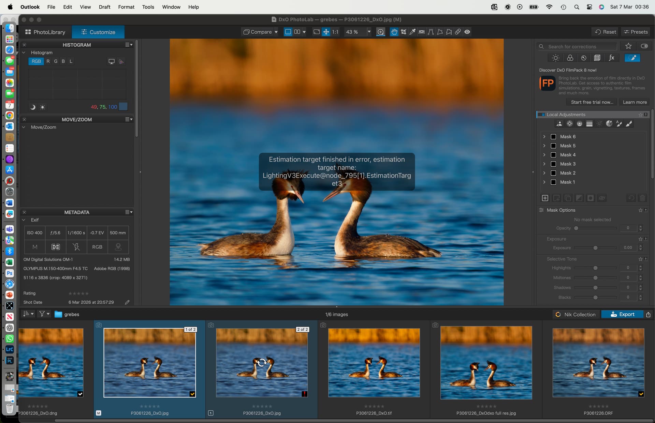
Task: Click the Export button
Action: pos(622,314)
